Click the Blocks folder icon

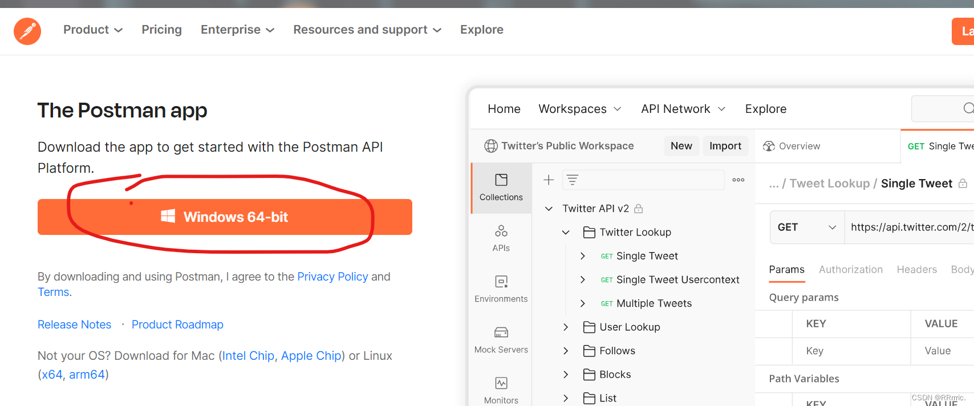[x=589, y=375]
